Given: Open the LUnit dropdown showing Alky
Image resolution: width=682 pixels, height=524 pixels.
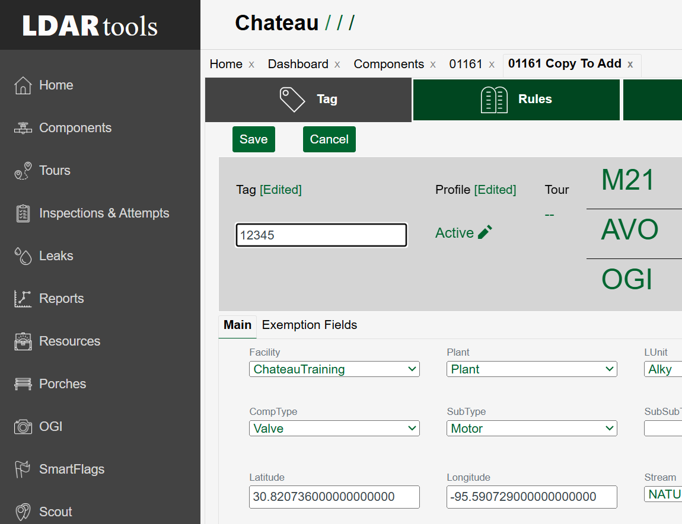Looking at the screenshot, I should point(663,369).
